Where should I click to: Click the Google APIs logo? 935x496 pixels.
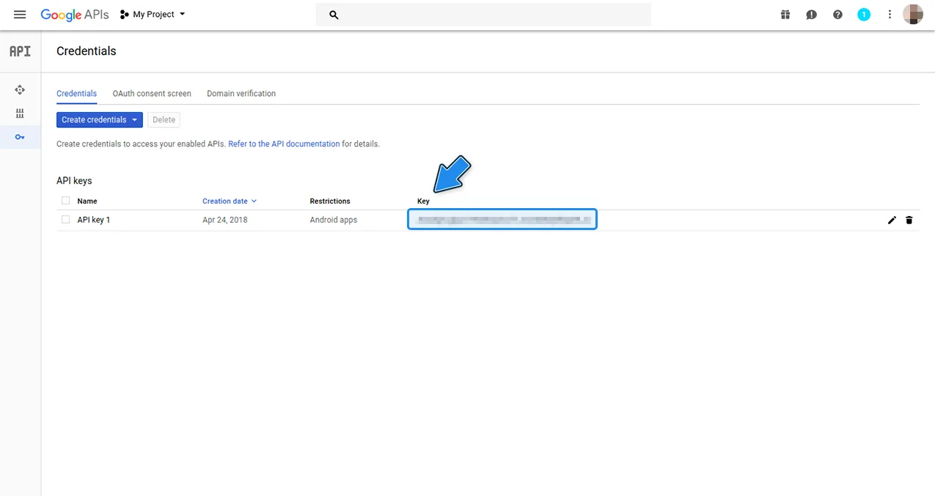[75, 15]
